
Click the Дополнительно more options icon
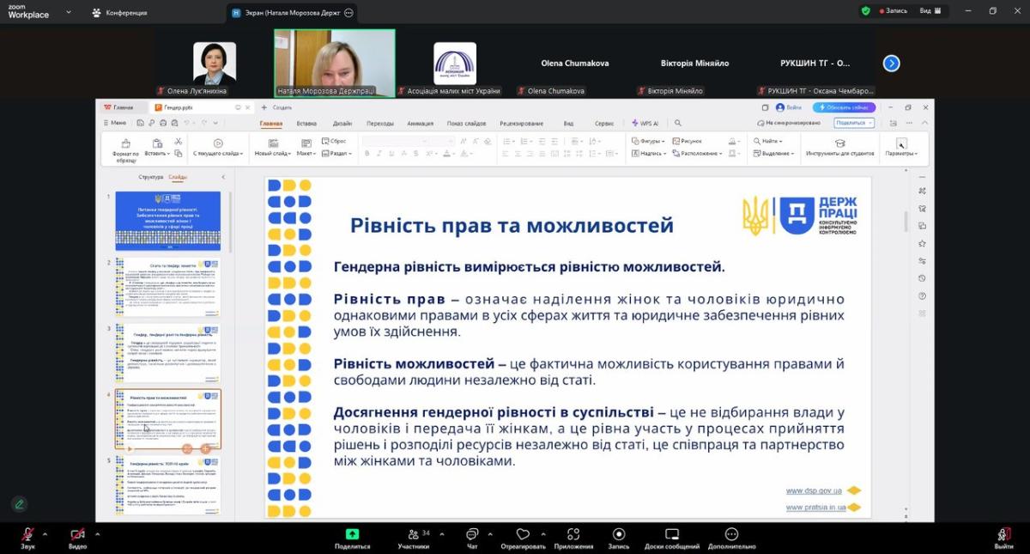click(x=731, y=534)
